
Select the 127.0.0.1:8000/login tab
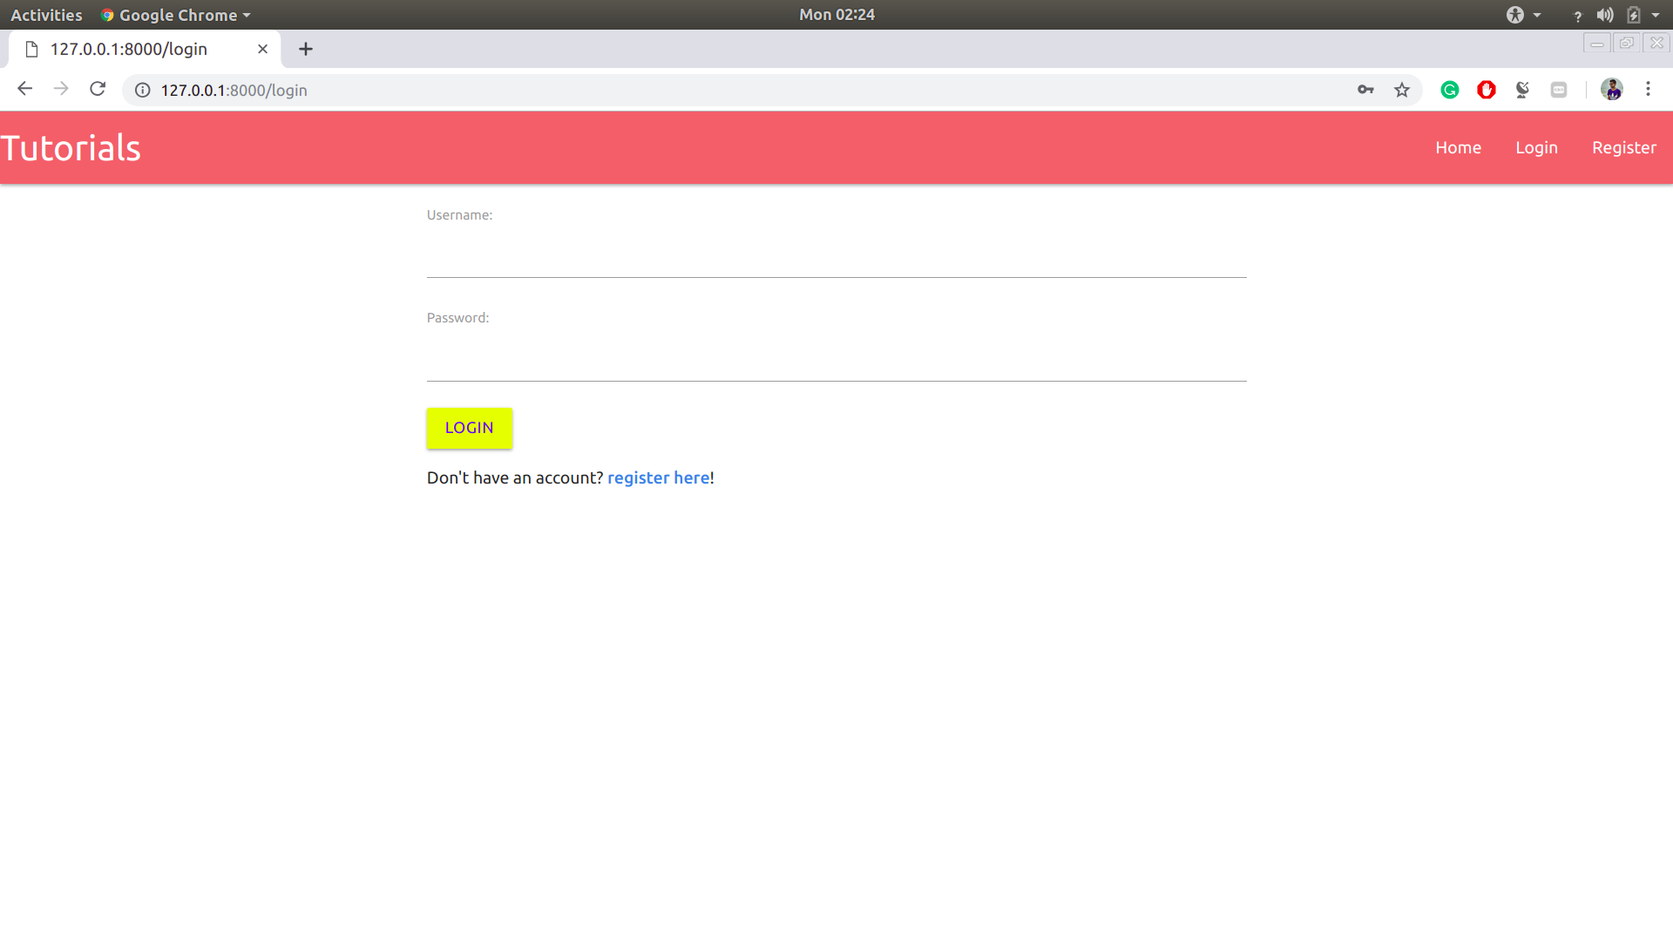(131, 49)
